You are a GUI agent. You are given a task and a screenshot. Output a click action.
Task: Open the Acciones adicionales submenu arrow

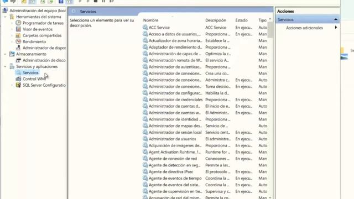click(x=336, y=28)
